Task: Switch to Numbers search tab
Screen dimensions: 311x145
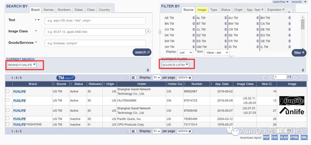Action: (64, 10)
